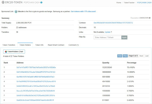Open rank 7 holder address 0x6d9181b9...
Viewport: 152px width, 104px height.
(36, 95)
